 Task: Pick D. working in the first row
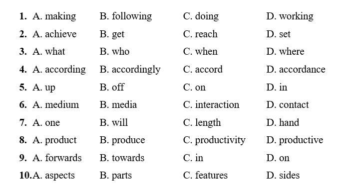290,16
